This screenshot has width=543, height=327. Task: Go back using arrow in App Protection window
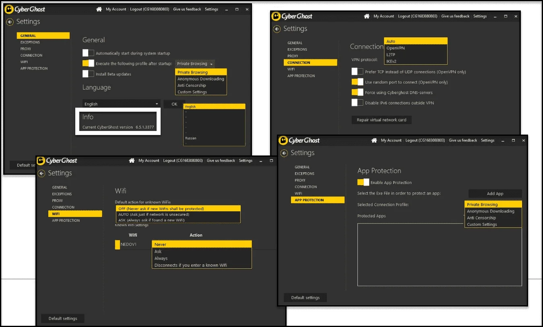pyautogui.click(x=284, y=153)
